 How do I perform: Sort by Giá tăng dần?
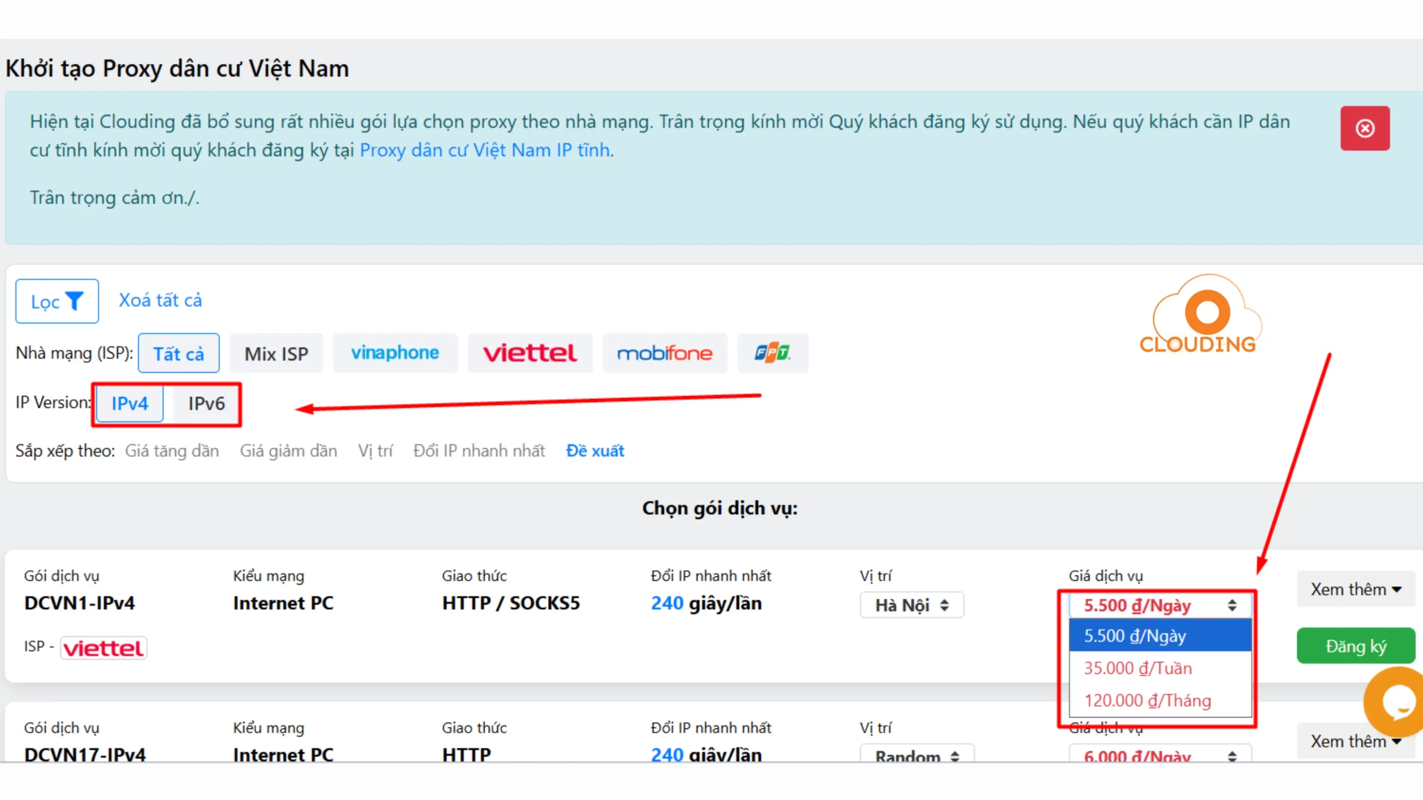pyautogui.click(x=172, y=451)
